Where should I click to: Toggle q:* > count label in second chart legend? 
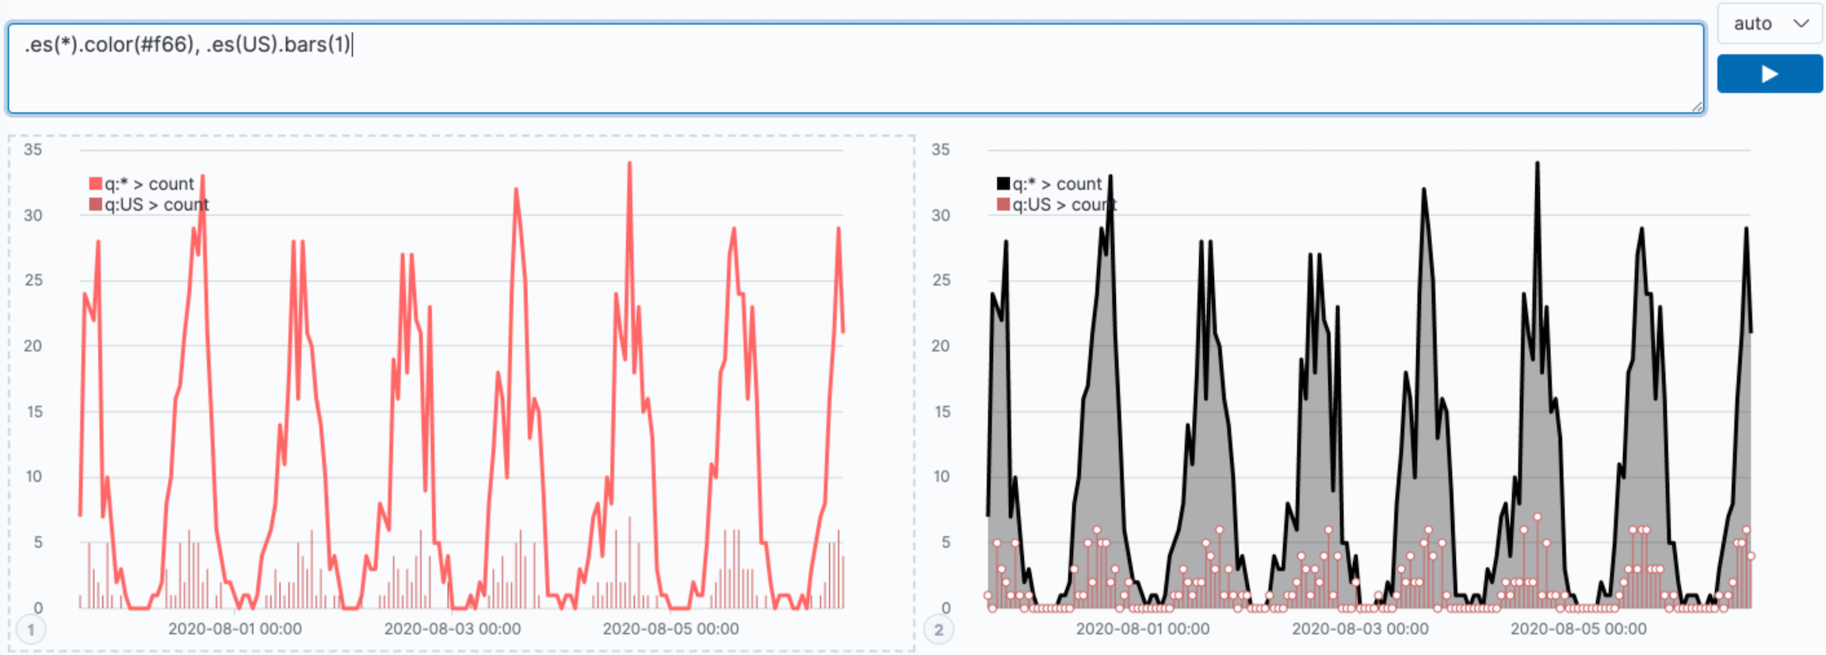(1057, 184)
